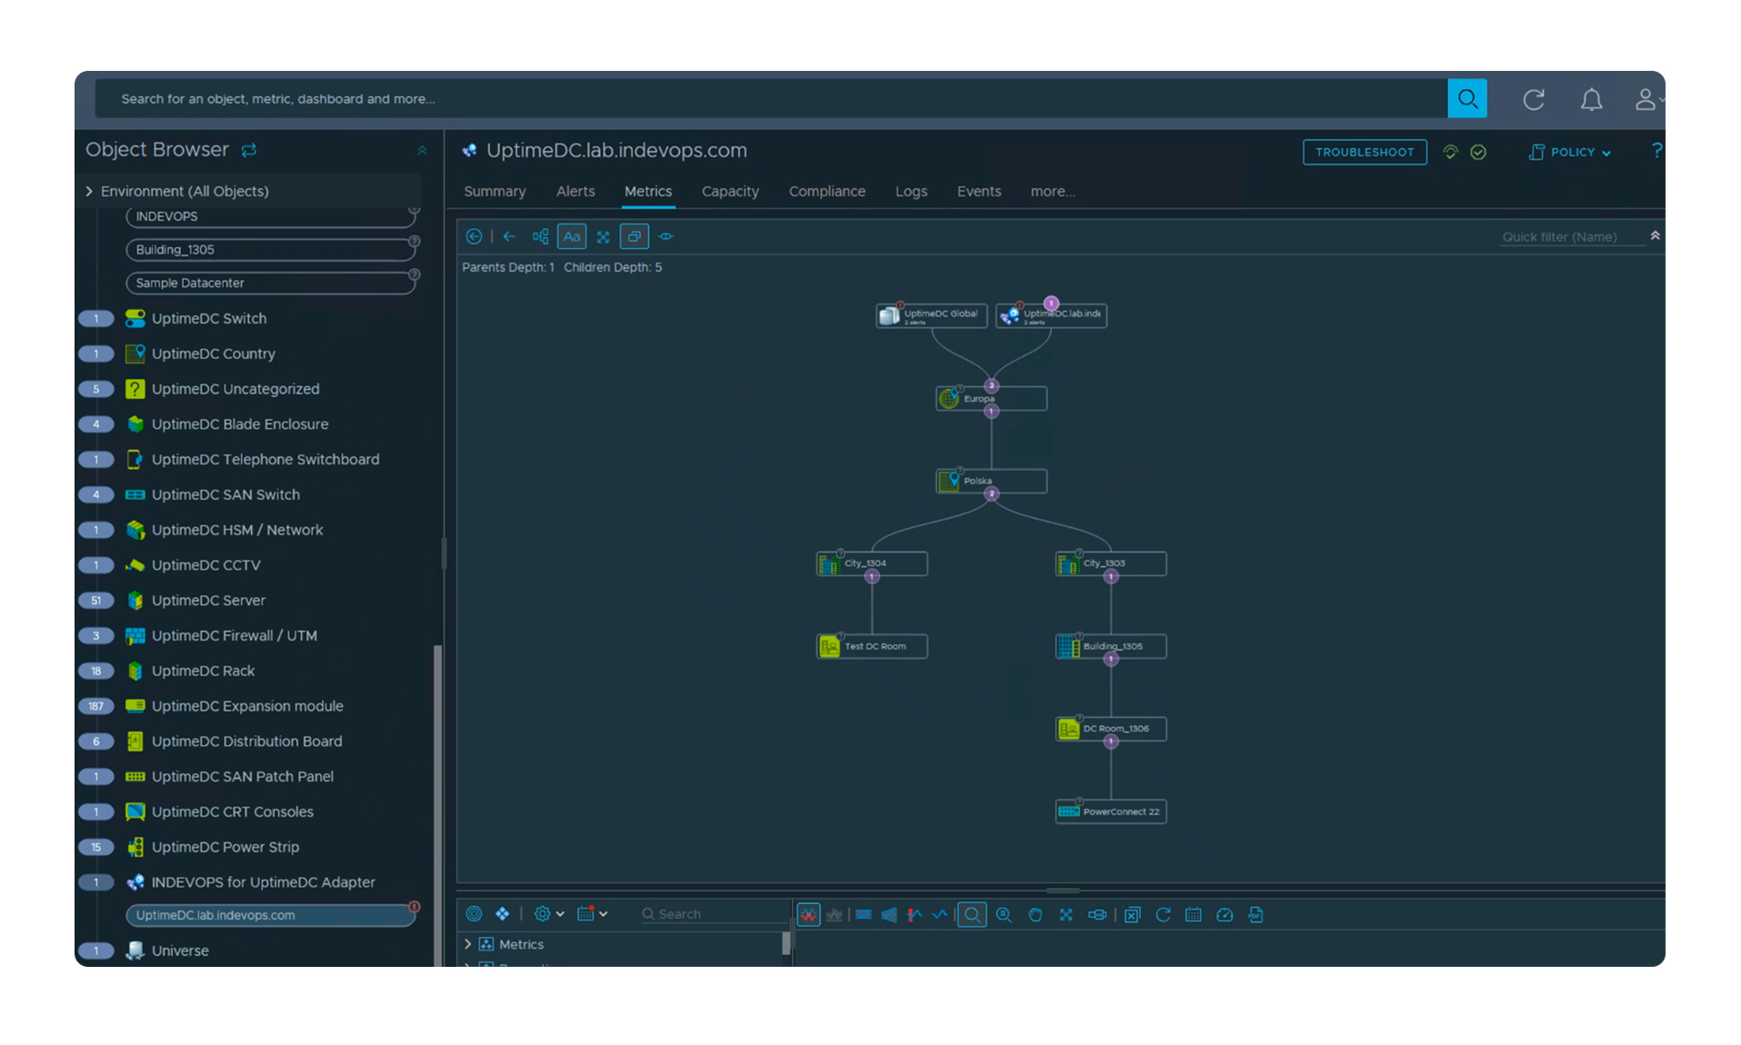This screenshot has width=1741, height=1045.
Task: Open the Alerts tab
Action: coord(575,191)
